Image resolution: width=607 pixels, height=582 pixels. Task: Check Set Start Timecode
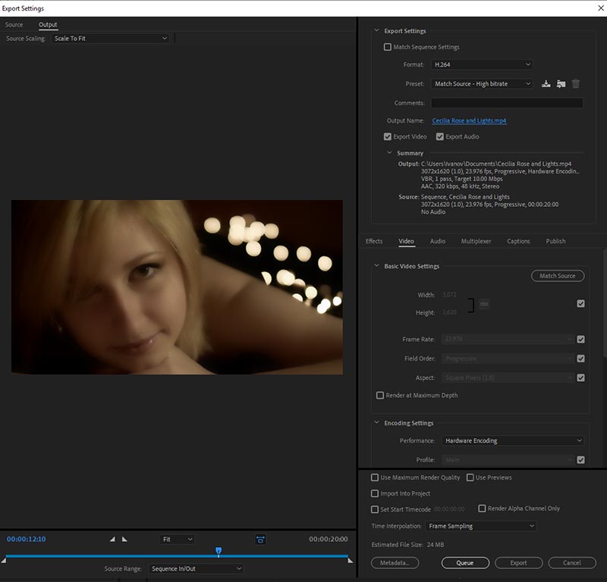(375, 509)
